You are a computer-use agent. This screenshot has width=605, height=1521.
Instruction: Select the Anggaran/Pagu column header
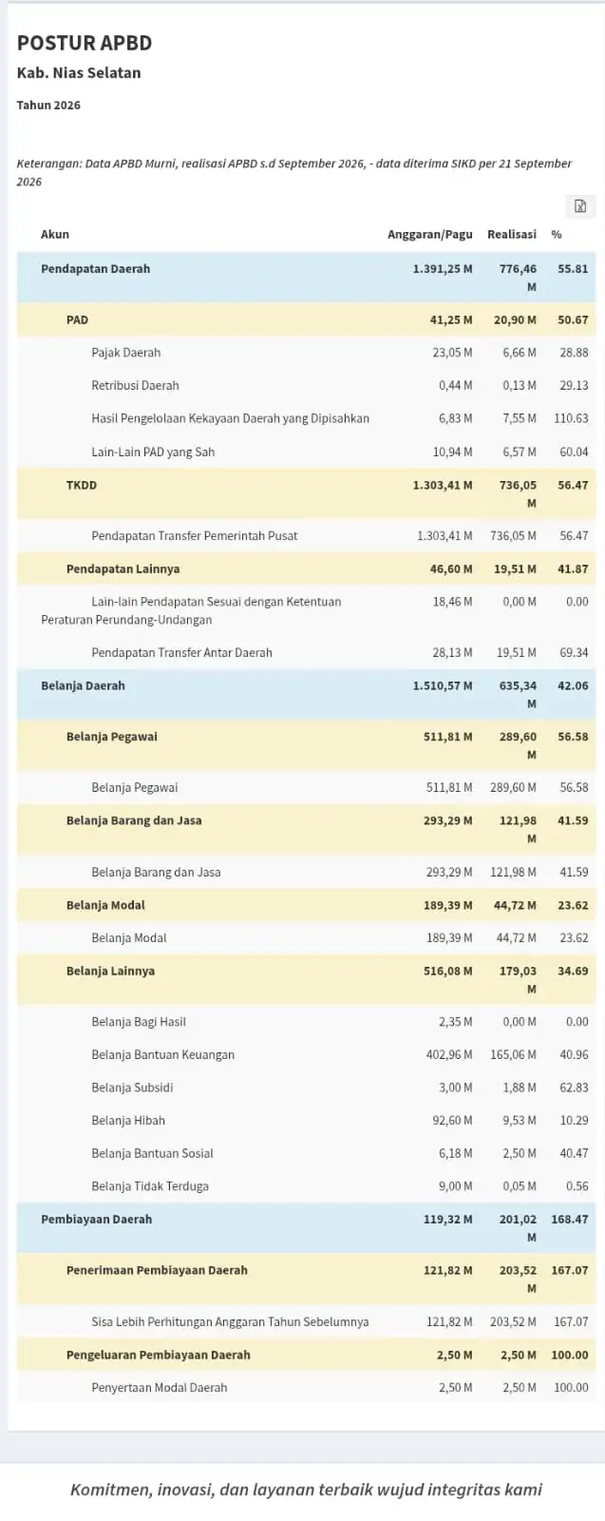(x=429, y=234)
